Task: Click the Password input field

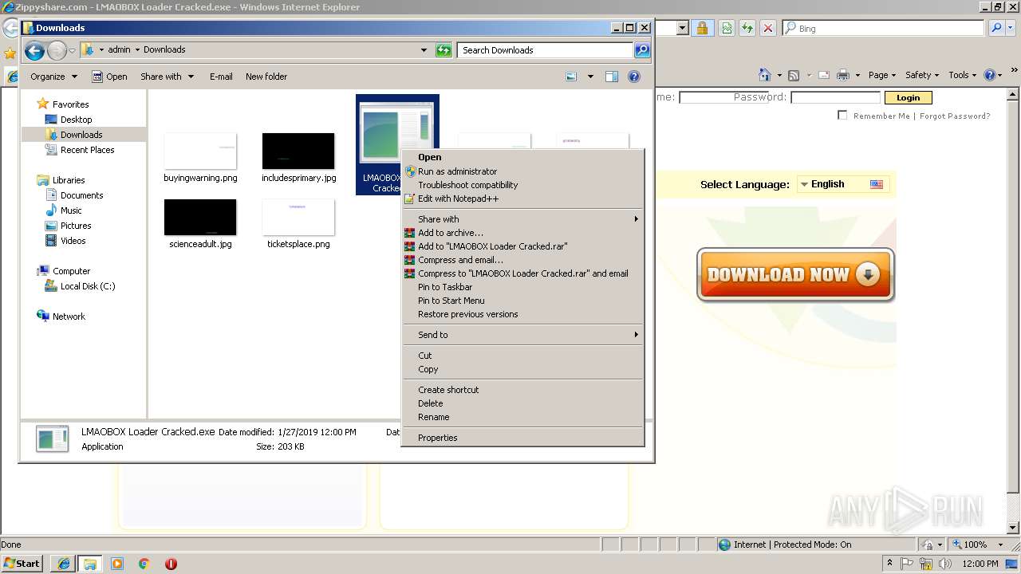Action: coord(835,97)
